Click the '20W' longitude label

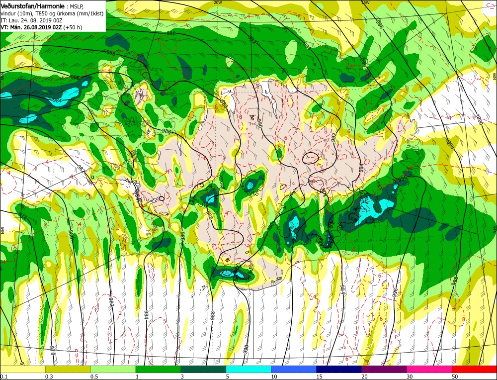tap(218, 2)
